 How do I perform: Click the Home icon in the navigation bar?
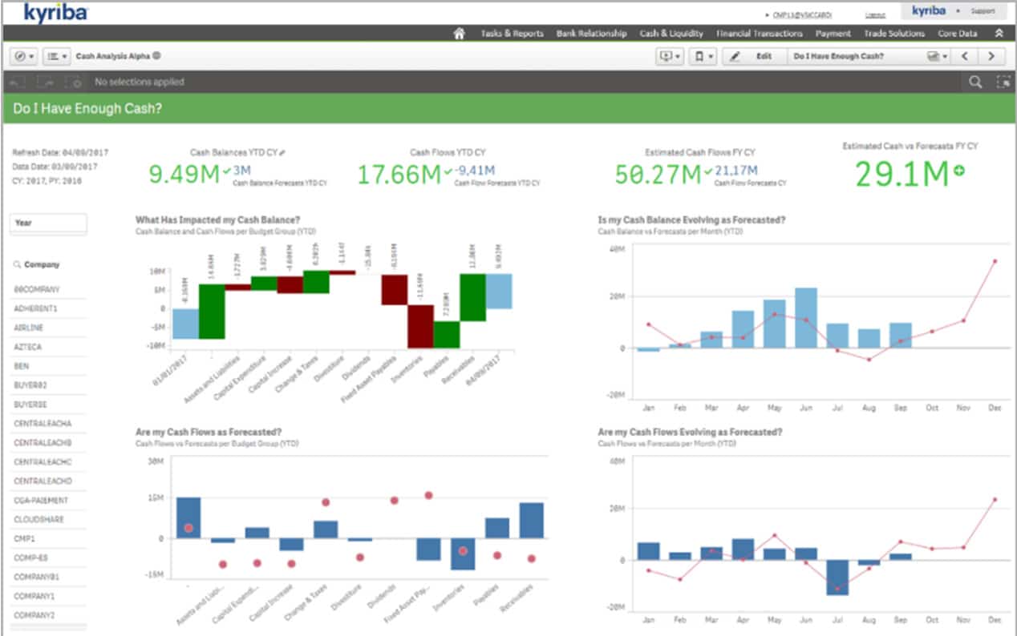coord(457,34)
